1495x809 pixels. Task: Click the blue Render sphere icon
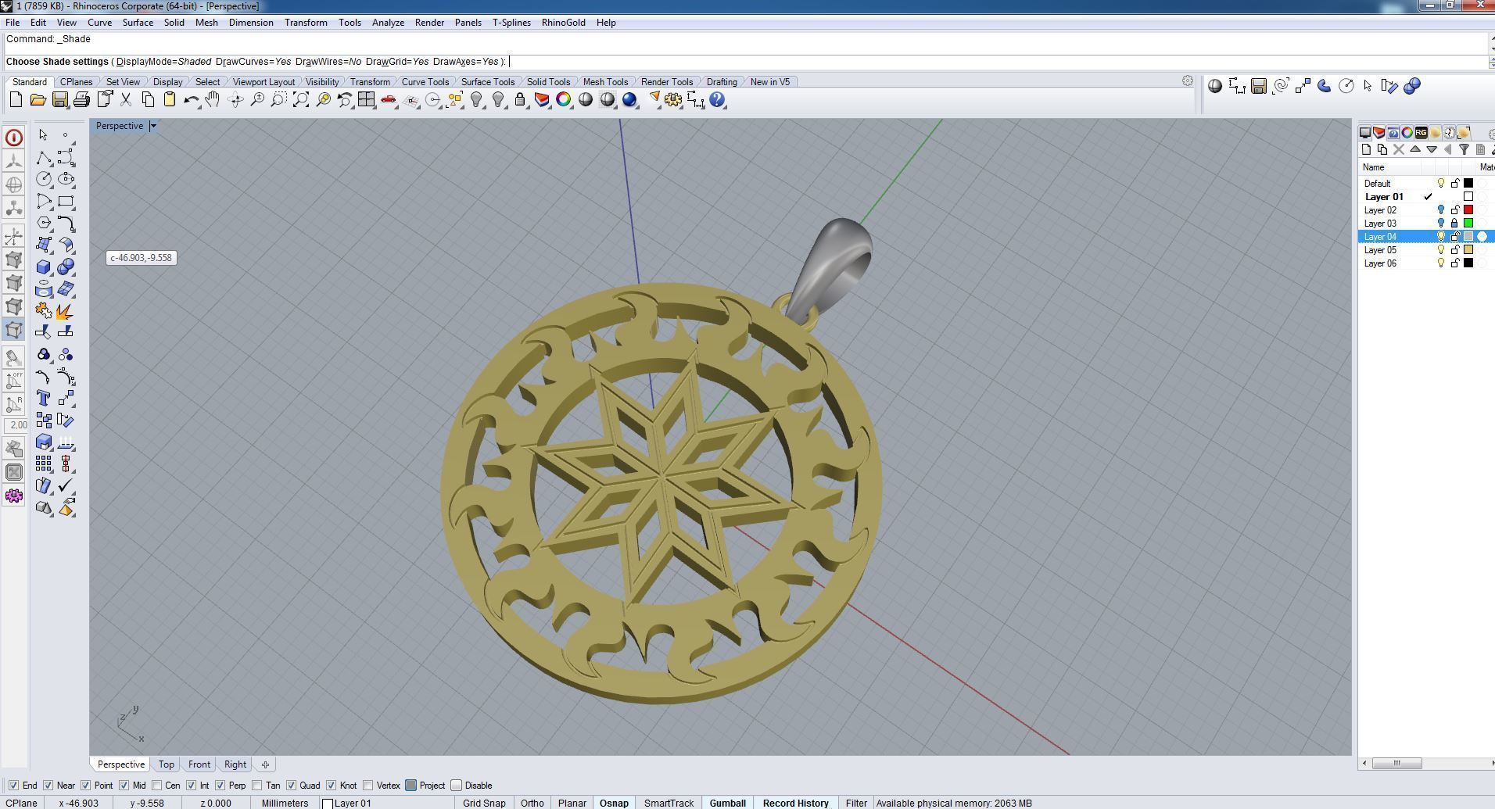[630, 100]
